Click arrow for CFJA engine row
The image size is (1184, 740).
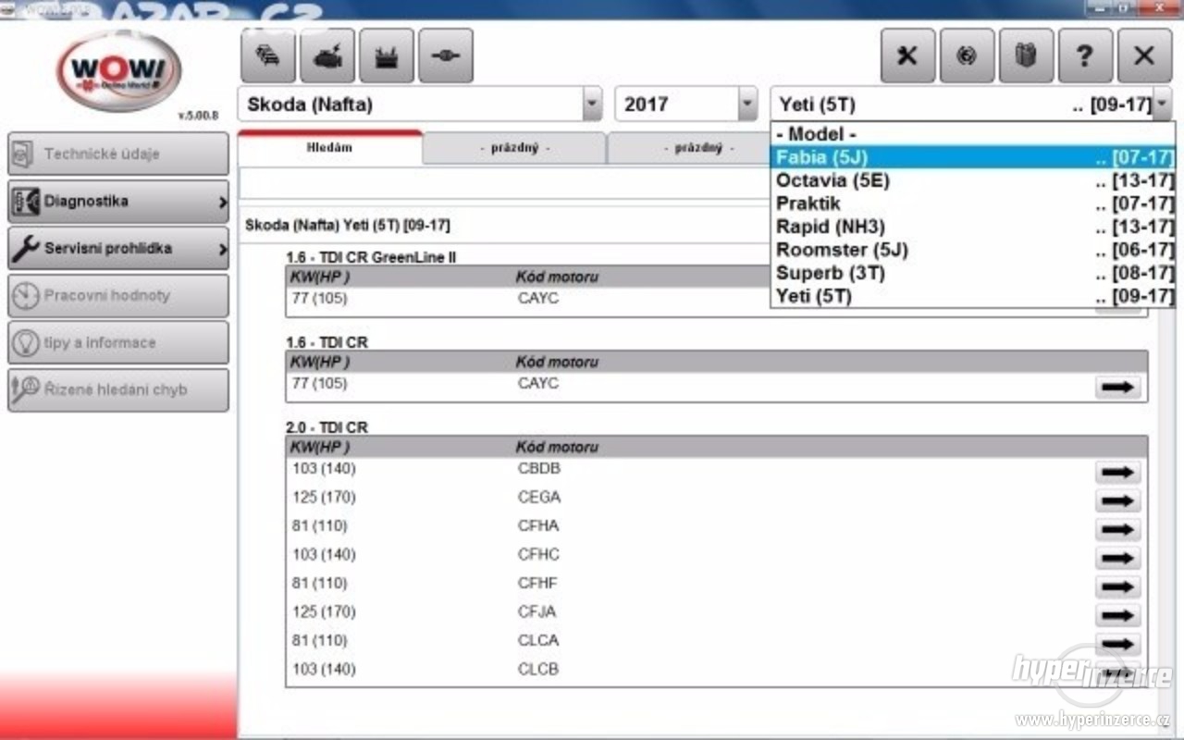pyautogui.click(x=1117, y=615)
